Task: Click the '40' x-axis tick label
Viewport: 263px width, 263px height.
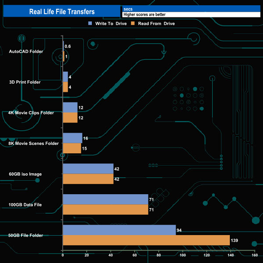Action: pos(111,255)
